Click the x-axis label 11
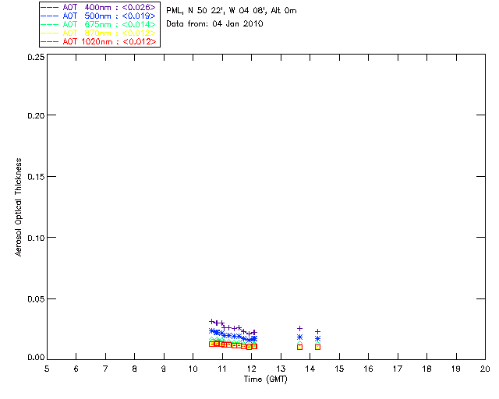Screen dimensions: 499x399 (x=222, y=369)
